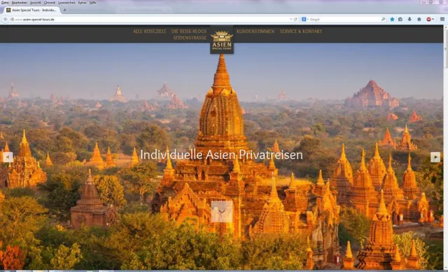Viewport: 448px width, 272px height.
Task: Click the Google search input field
Action: [344, 20]
